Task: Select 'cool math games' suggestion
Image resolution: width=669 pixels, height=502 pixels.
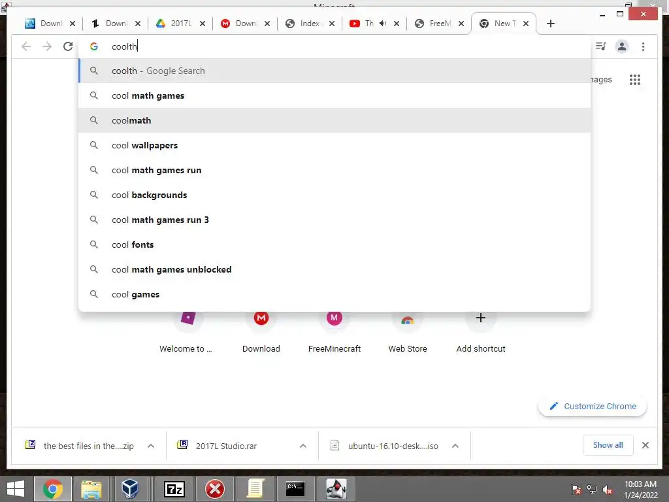Action: click(x=334, y=95)
